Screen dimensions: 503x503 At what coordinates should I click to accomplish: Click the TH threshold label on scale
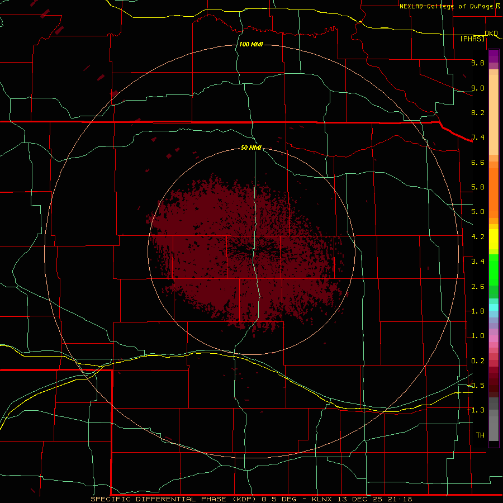[480, 435]
